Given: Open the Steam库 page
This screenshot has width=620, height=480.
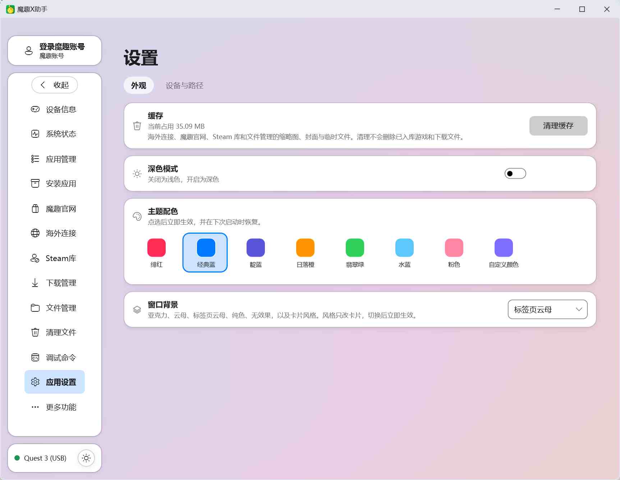Looking at the screenshot, I should (55, 258).
